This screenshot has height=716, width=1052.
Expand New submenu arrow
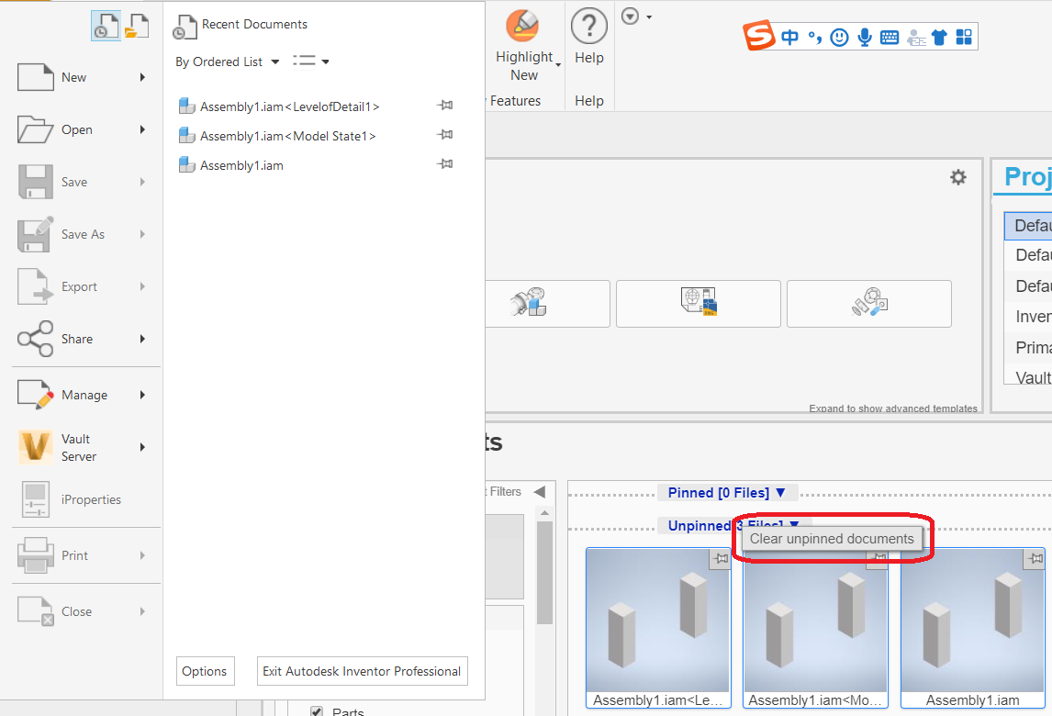coord(142,77)
